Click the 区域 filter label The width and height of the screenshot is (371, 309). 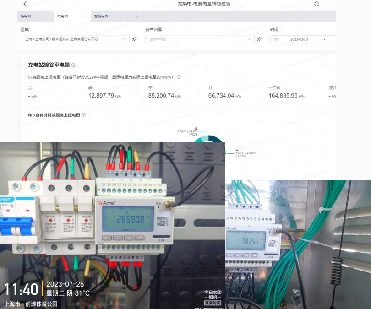[x=25, y=30]
